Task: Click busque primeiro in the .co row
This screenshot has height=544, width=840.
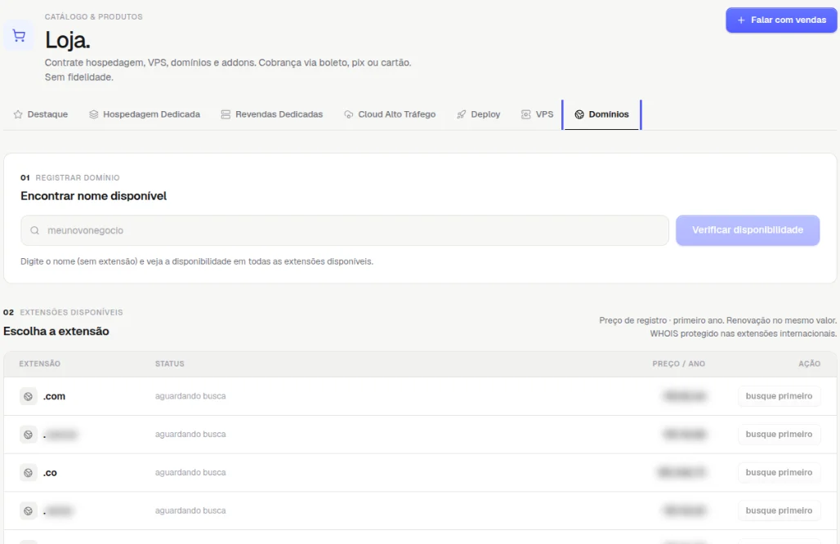Action: pos(779,473)
